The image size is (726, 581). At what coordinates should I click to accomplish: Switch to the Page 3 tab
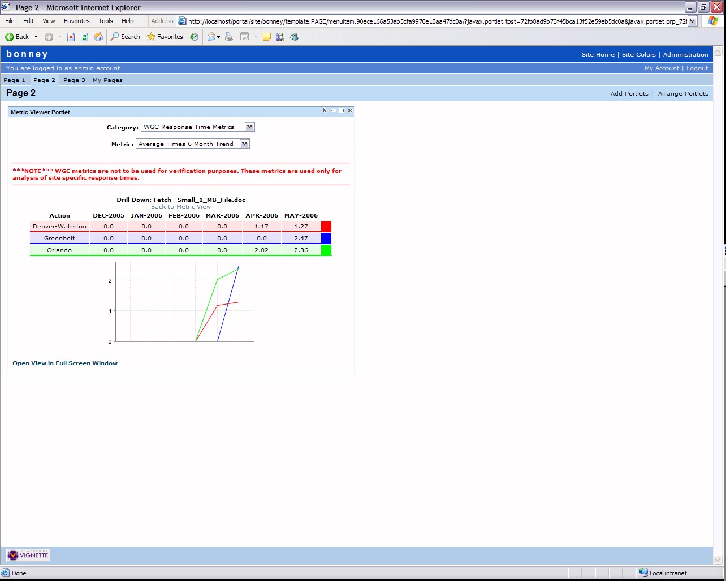click(x=74, y=80)
